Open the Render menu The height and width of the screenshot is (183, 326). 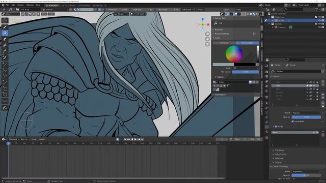[x=20, y=5]
